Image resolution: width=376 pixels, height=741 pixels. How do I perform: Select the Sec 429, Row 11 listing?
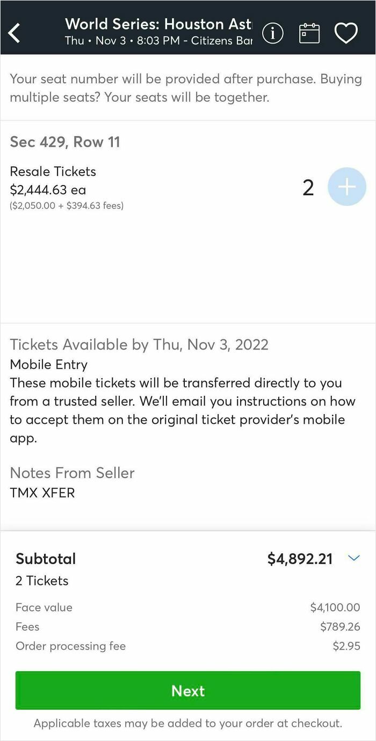pos(66,141)
